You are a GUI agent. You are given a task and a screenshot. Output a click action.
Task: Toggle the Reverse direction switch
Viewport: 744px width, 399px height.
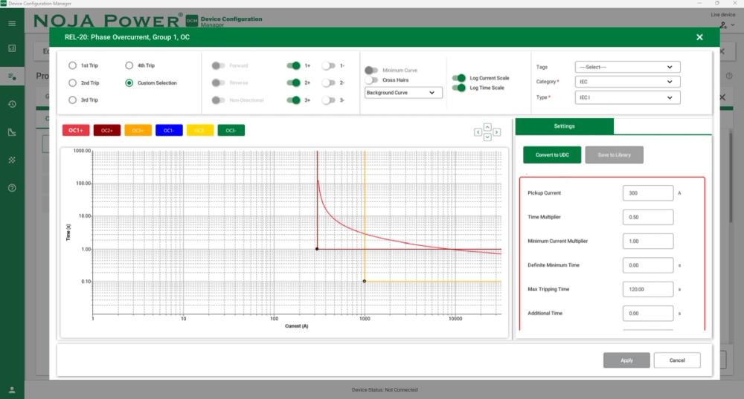pyautogui.click(x=218, y=83)
